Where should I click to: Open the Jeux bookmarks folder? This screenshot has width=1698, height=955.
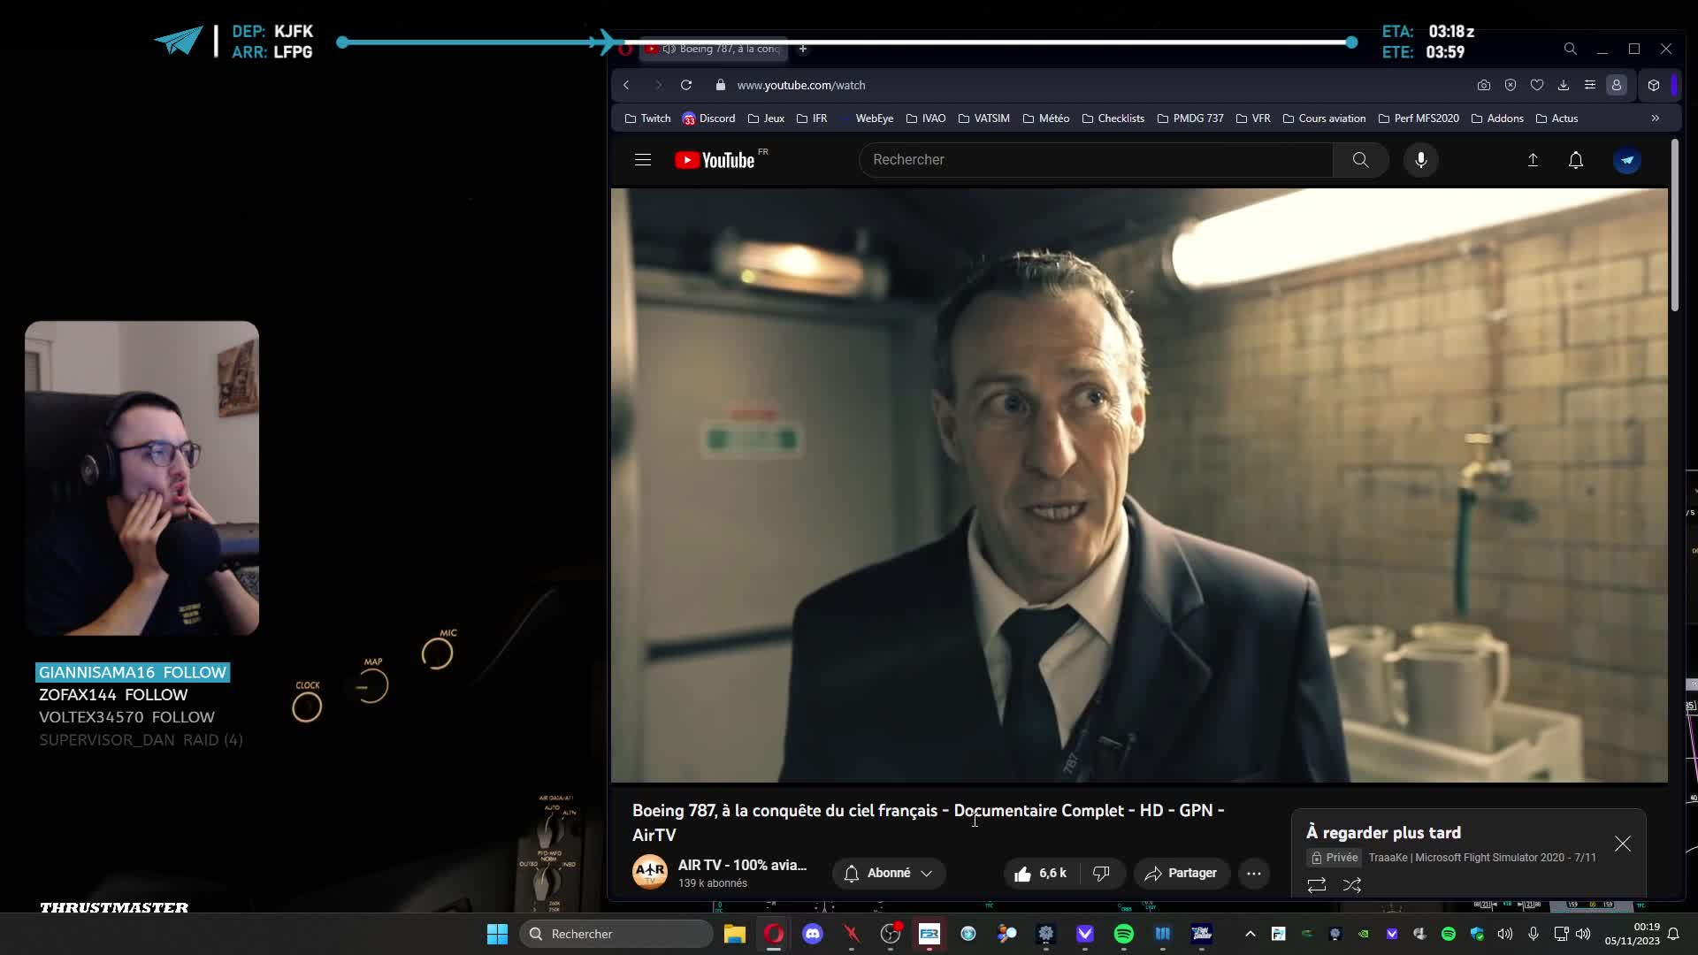(x=766, y=118)
